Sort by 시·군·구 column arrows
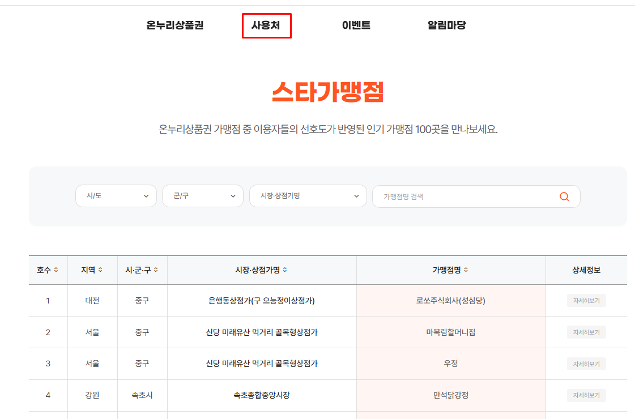Screen dimensions: 635x419 point(156,270)
